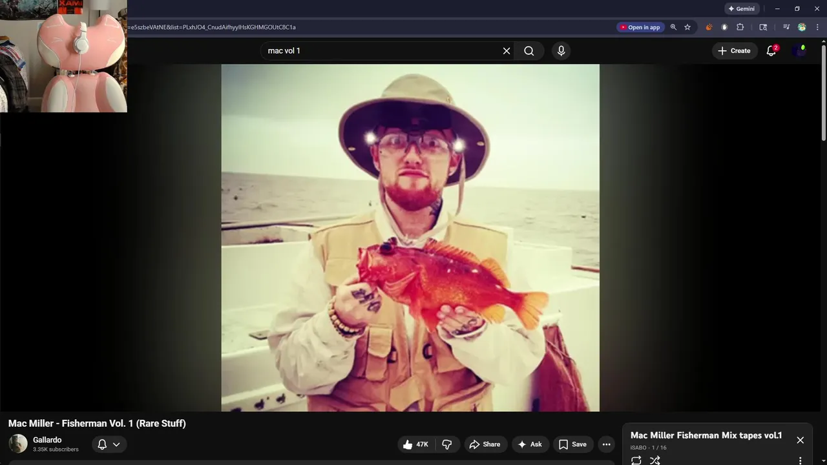Open the Create menu

735,51
